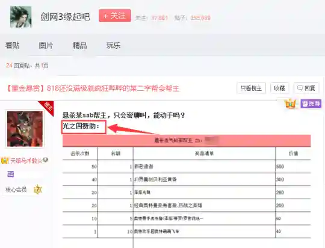Image resolution: width=325 pixels, height=248 pixels.
Task: Click the 回复 button
Action: [306, 88]
